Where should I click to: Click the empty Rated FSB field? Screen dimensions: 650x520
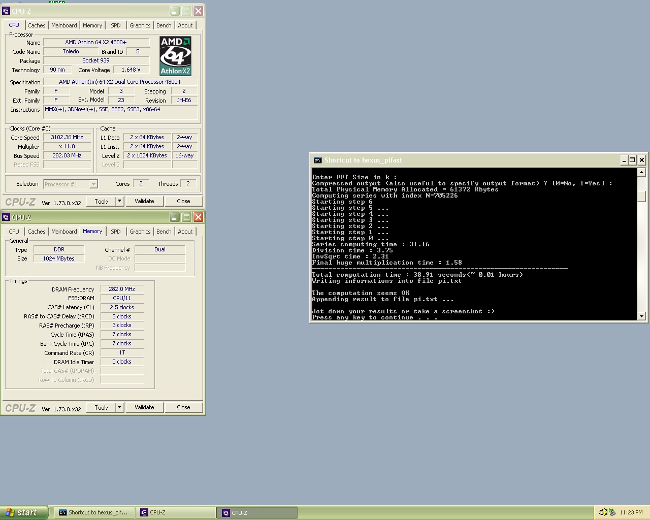[67, 165]
